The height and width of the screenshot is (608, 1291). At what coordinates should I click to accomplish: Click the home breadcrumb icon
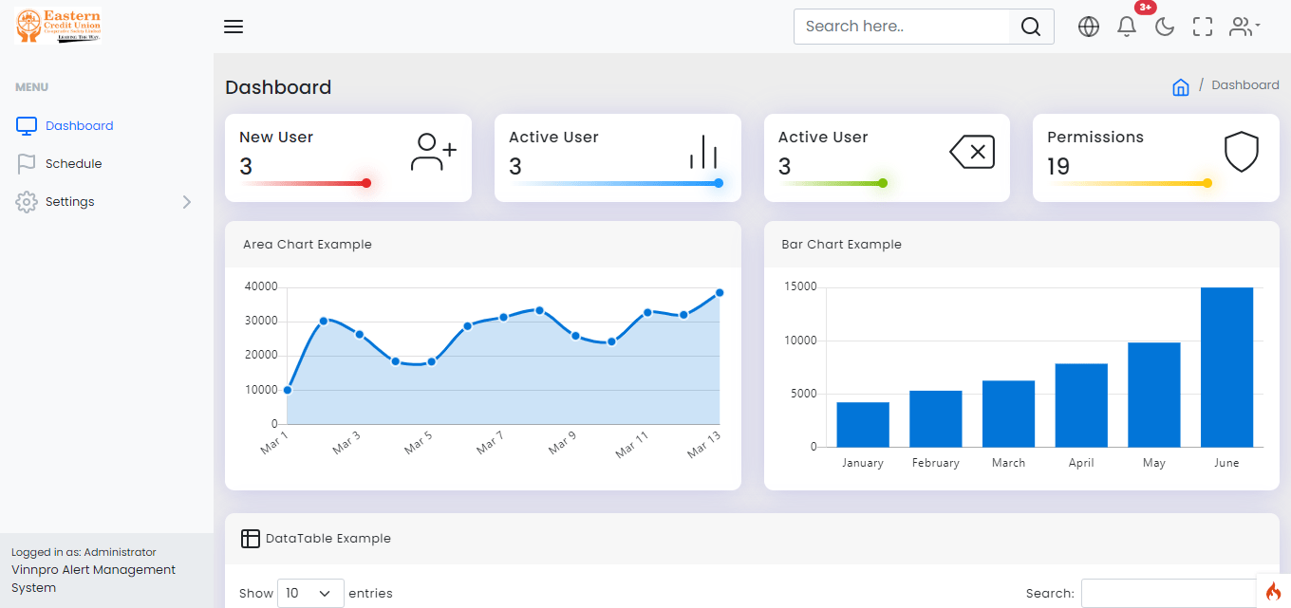click(x=1181, y=87)
